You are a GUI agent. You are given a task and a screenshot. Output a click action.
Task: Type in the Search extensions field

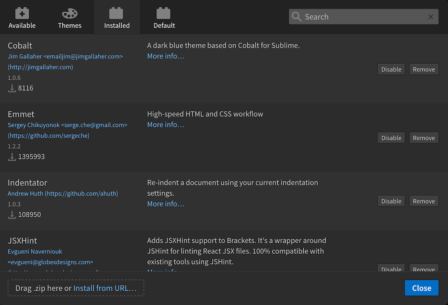coord(363,17)
